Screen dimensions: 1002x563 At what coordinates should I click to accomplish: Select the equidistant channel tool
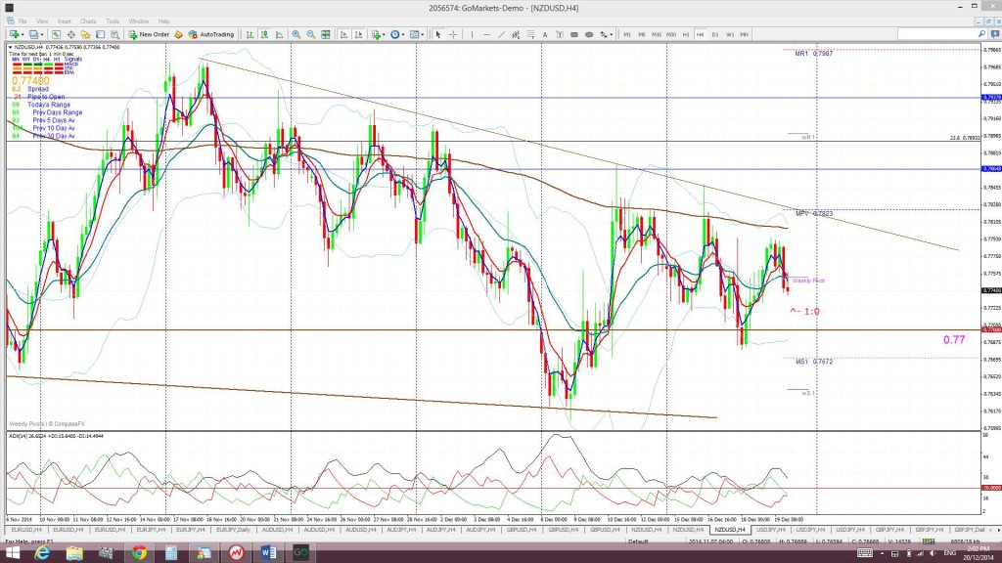pos(516,34)
